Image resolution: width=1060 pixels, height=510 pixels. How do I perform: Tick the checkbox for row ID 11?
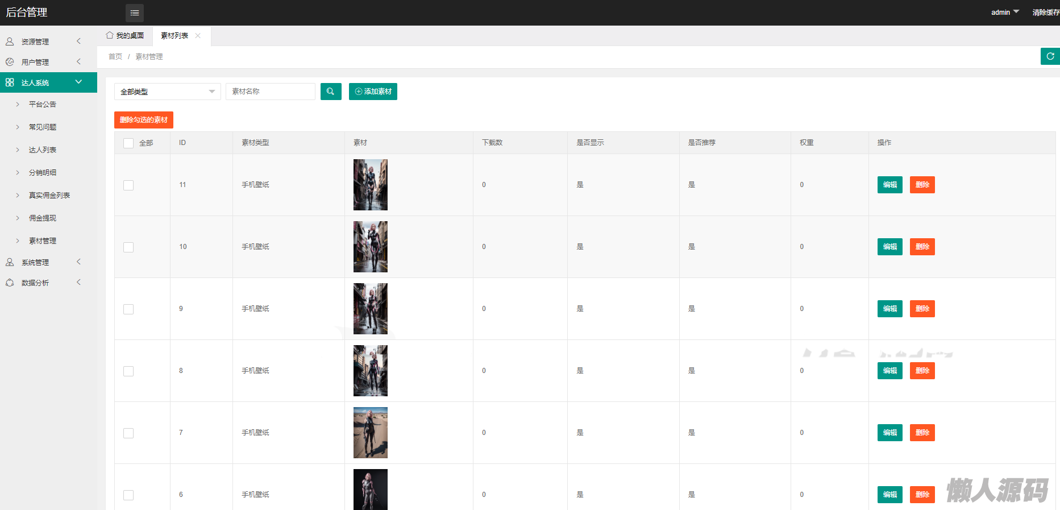(x=128, y=185)
